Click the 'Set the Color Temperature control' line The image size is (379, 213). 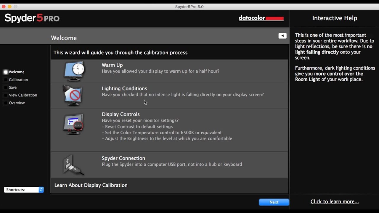point(162,133)
